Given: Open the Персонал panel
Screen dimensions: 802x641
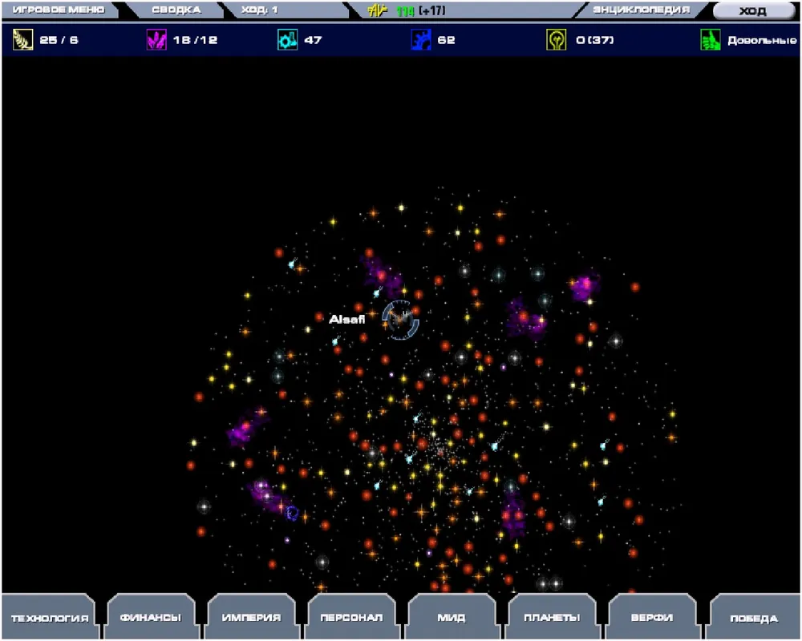Looking at the screenshot, I should click(x=351, y=618).
